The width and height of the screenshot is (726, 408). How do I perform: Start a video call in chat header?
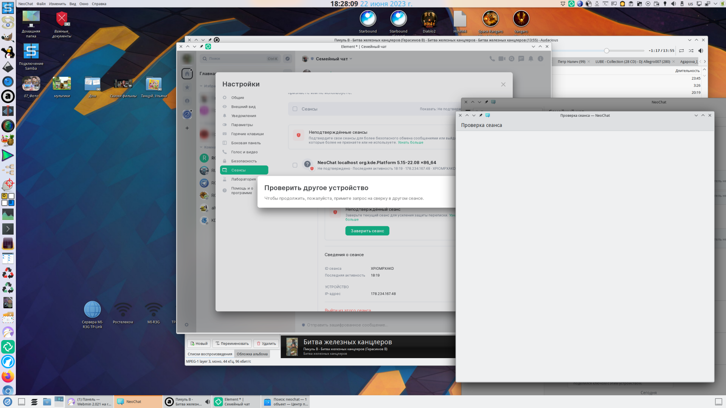coord(502,59)
